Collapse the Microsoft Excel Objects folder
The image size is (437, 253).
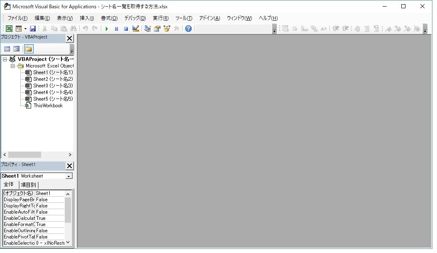(x=13, y=66)
